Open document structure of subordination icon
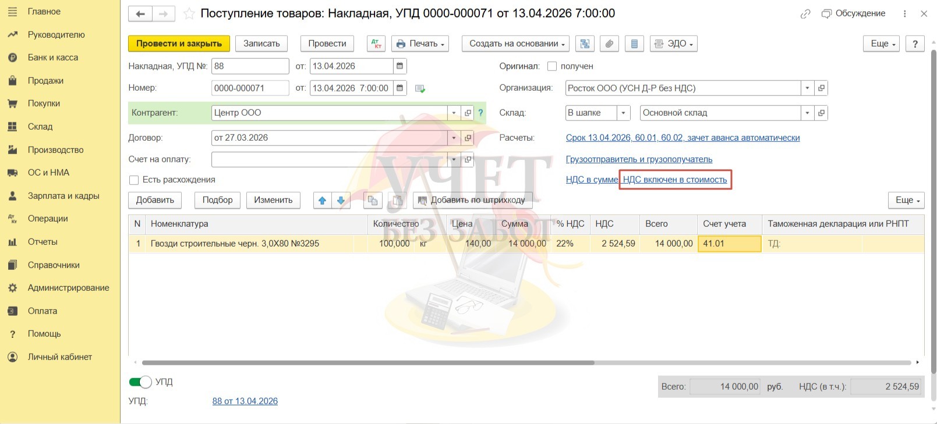 coord(585,44)
